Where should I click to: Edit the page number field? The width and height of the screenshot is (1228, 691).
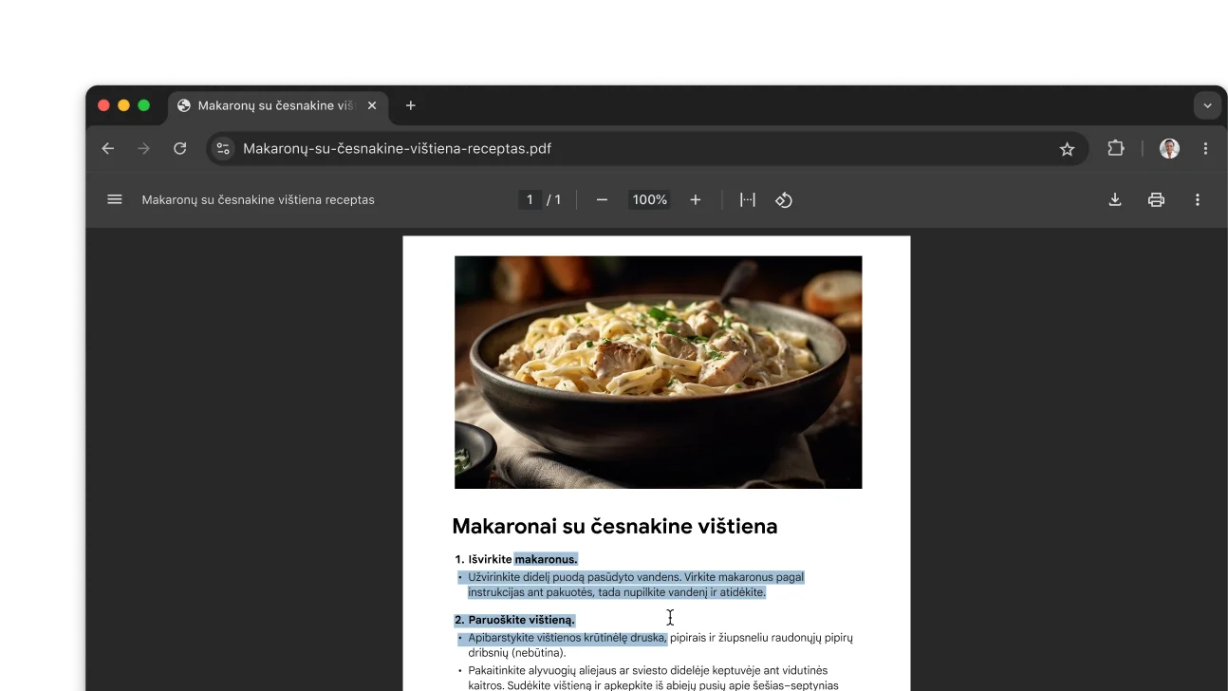pos(530,199)
